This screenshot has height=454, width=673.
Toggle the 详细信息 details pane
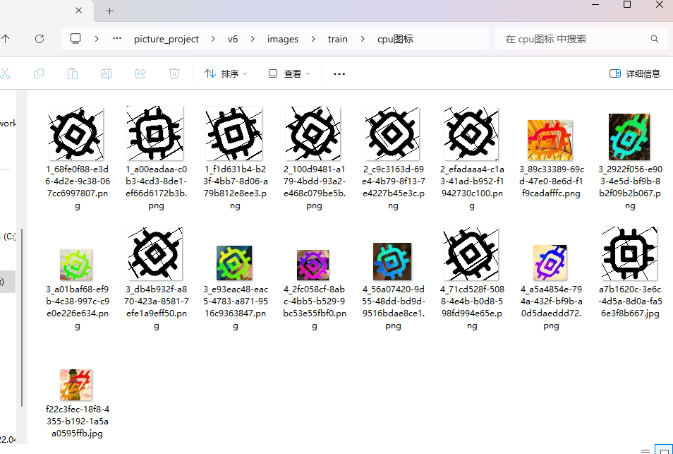point(634,73)
